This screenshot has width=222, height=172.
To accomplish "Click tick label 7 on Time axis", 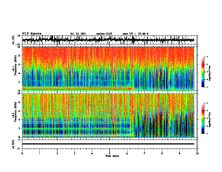I will coord(145,153).
